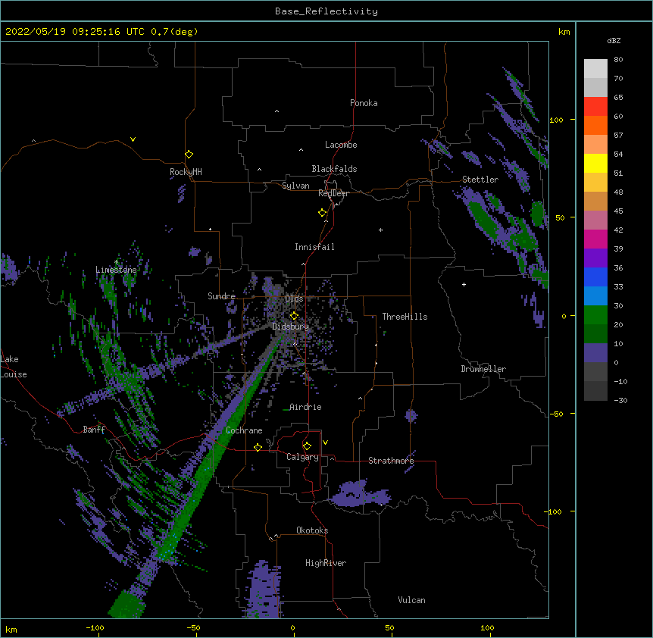Image resolution: width=653 pixels, height=638 pixels.
Task: Click the RockyMH label
Action: [x=186, y=172]
